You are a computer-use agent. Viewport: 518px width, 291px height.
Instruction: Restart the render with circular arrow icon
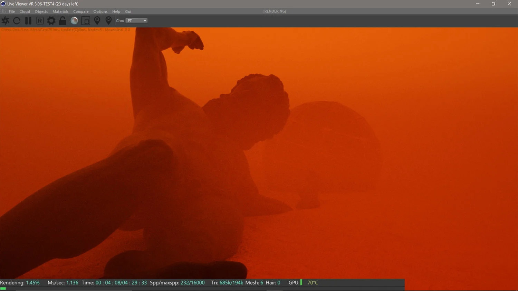coord(17,21)
